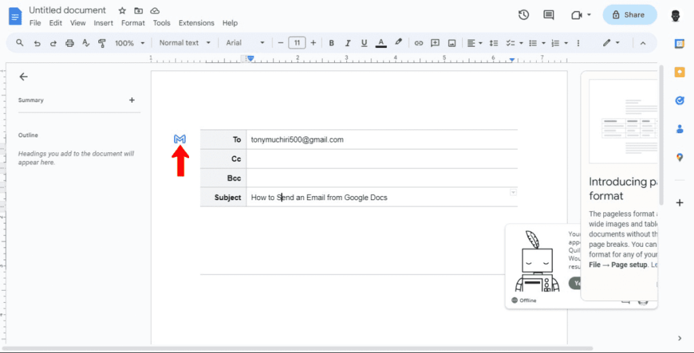
Task: Open the editing mode pencil dropdown
Action: pos(611,43)
